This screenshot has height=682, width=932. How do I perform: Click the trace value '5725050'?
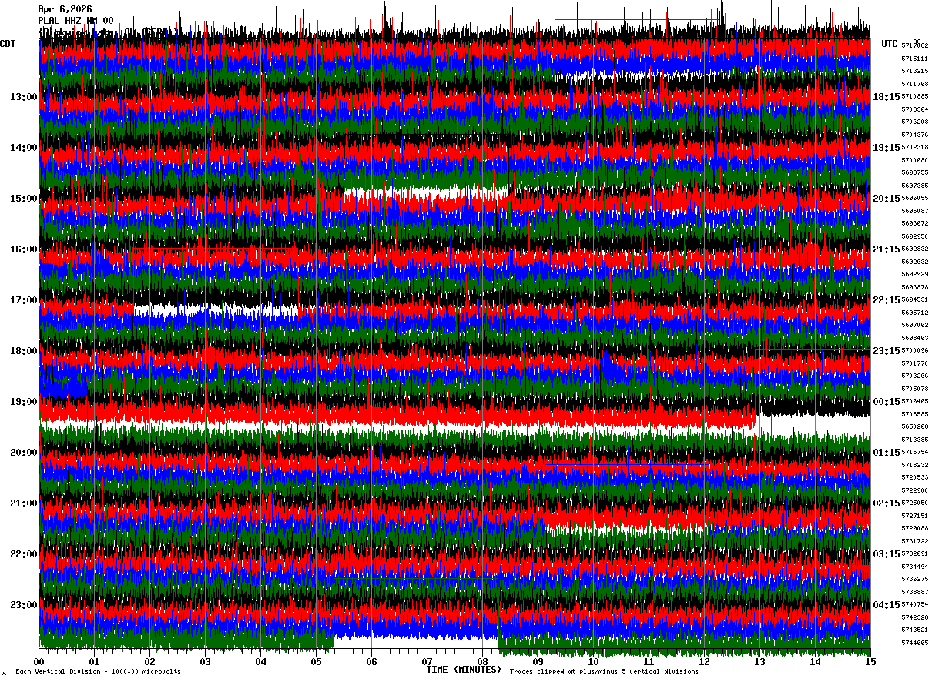click(x=914, y=503)
